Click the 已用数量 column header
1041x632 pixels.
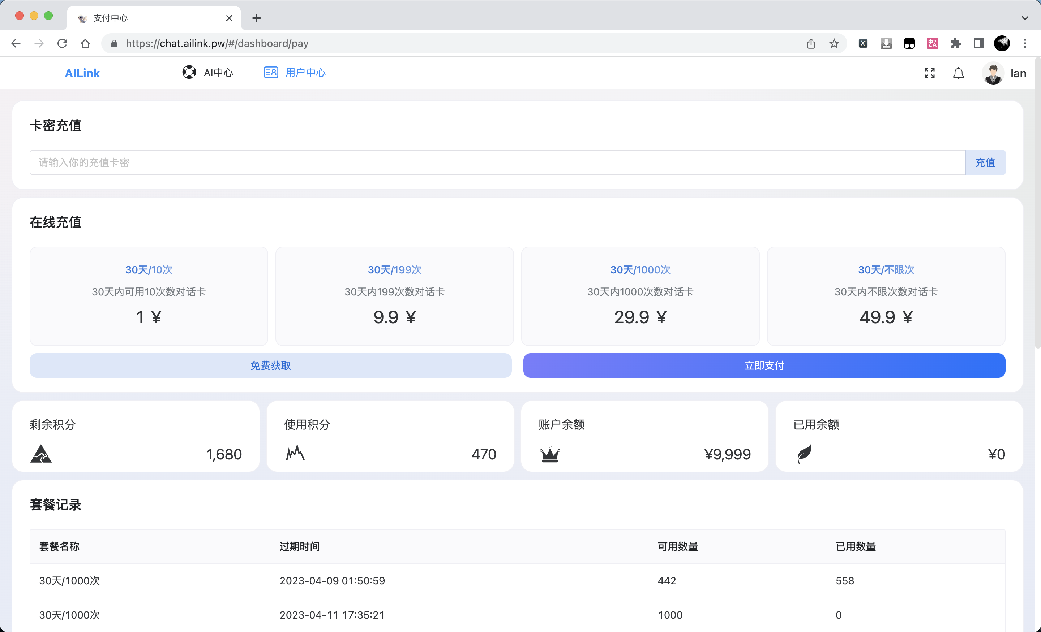[856, 546]
